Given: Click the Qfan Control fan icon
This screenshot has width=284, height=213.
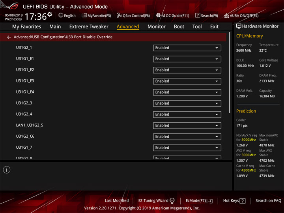Looking at the screenshot, I should tap(119, 15).
